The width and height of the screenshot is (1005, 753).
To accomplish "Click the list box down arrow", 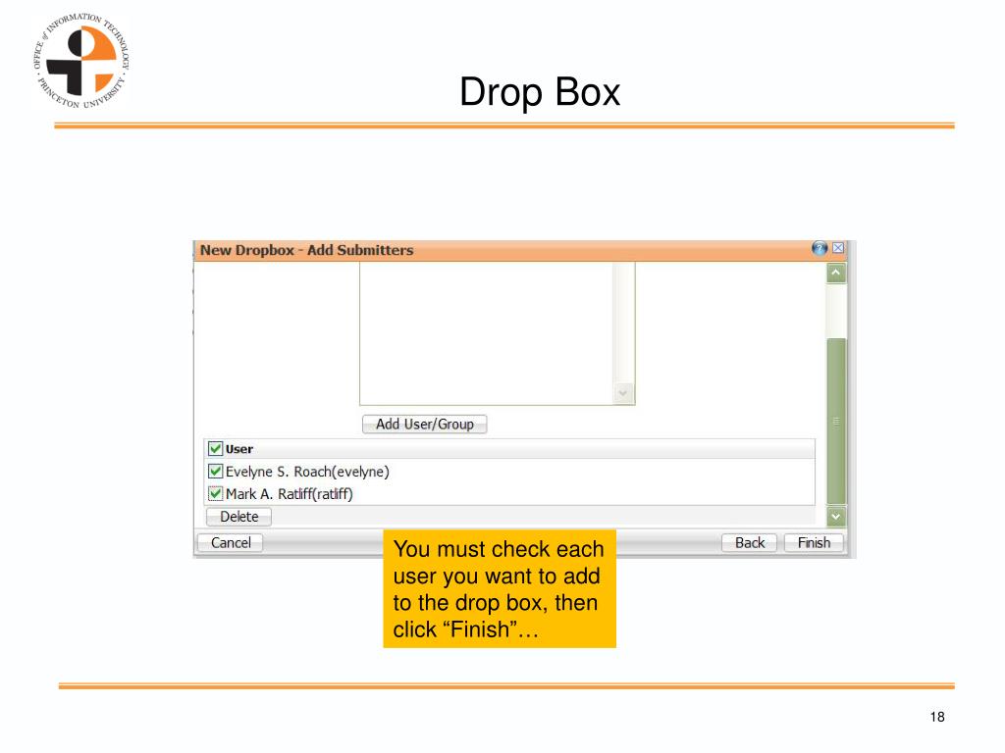I will (x=622, y=392).
